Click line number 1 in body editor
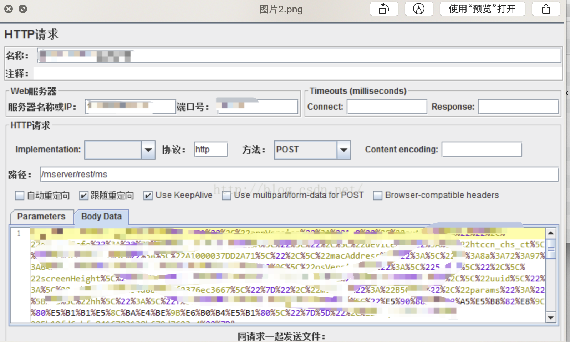570x342 pixels. (19, 233)
